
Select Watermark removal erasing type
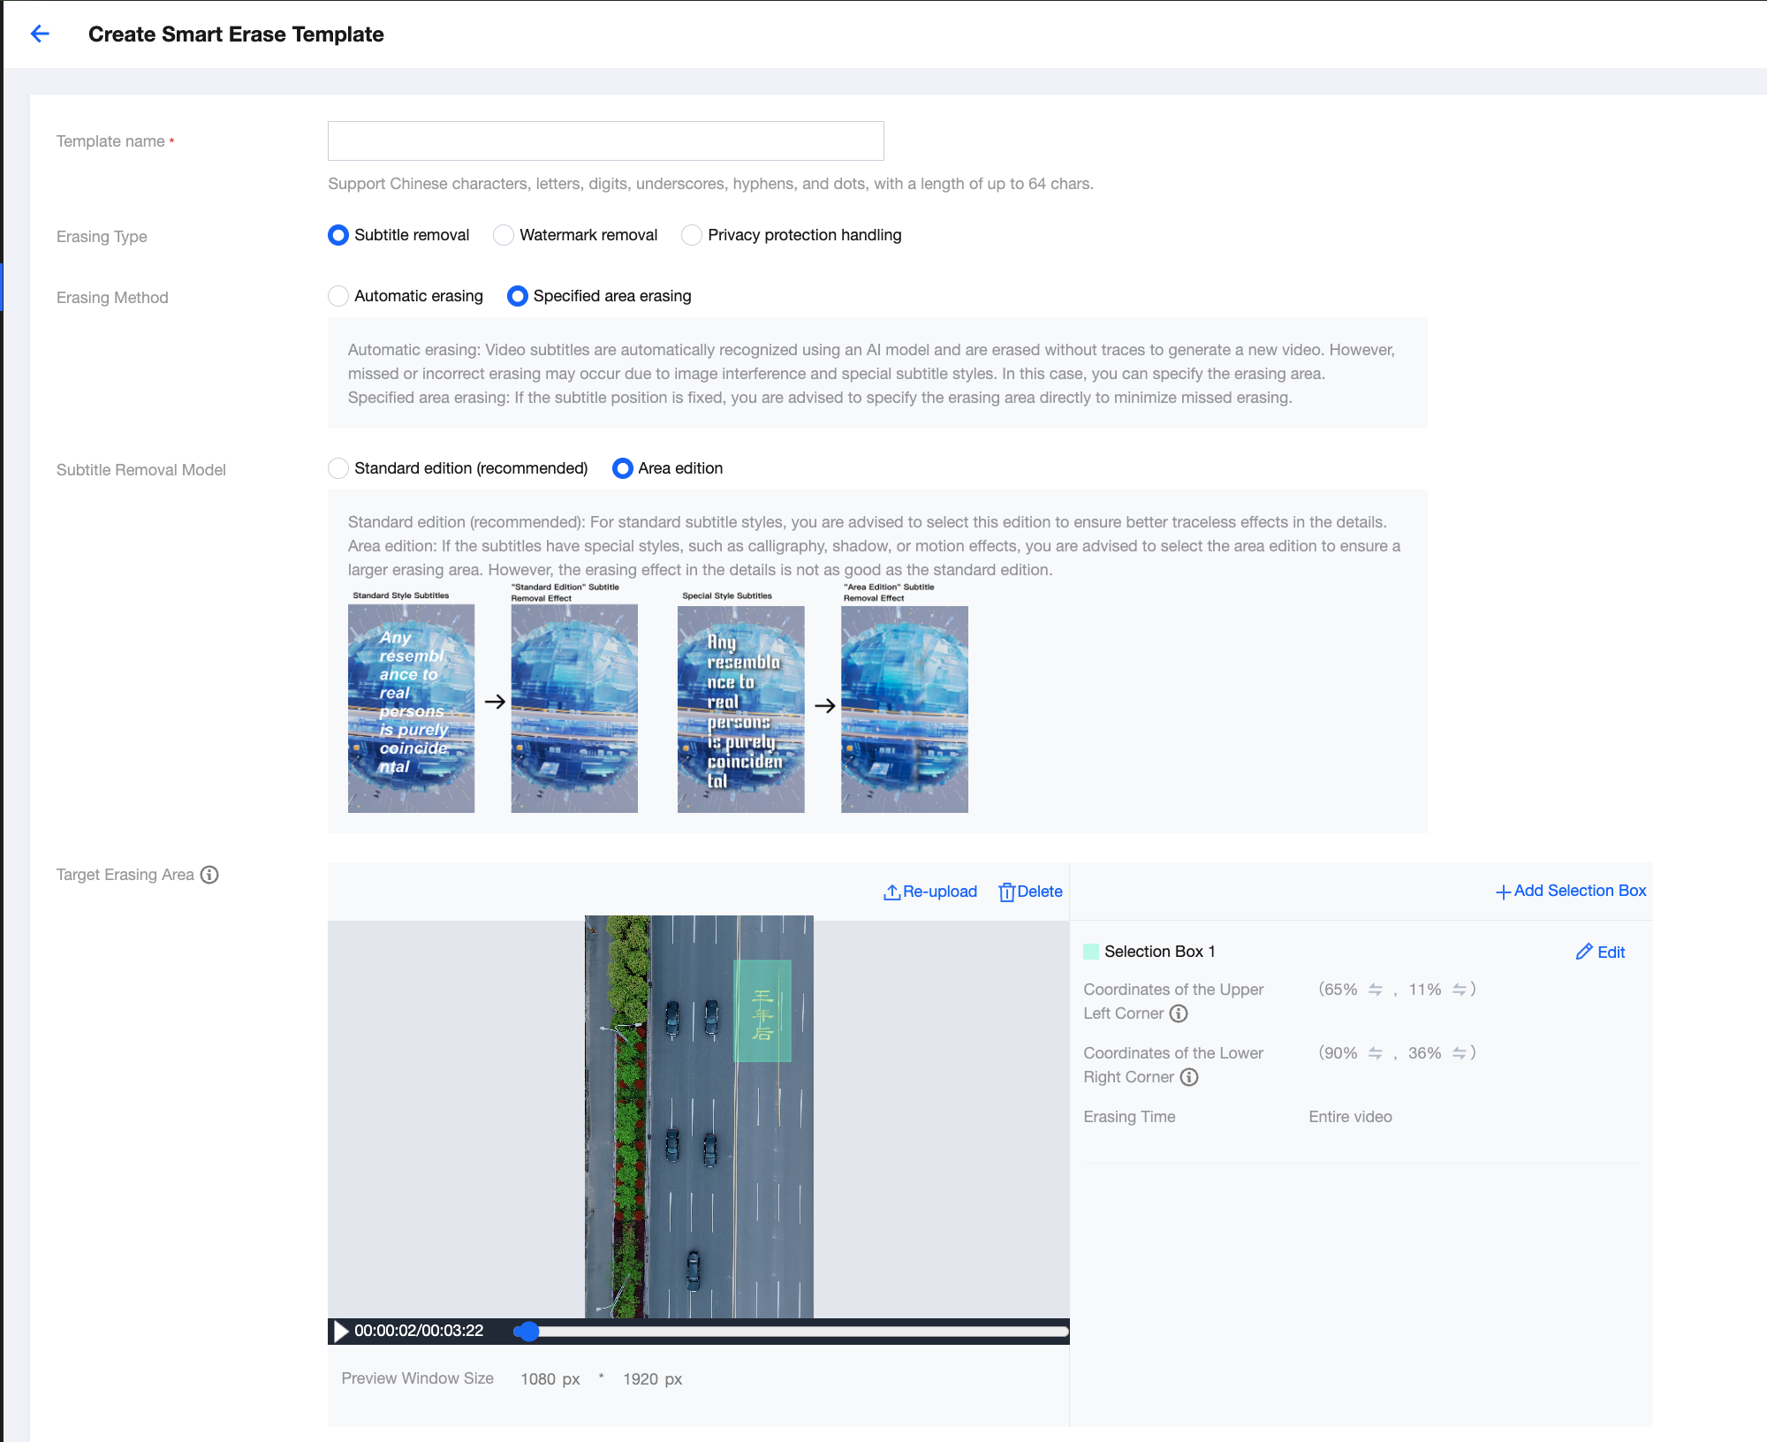tap(504, 235)
